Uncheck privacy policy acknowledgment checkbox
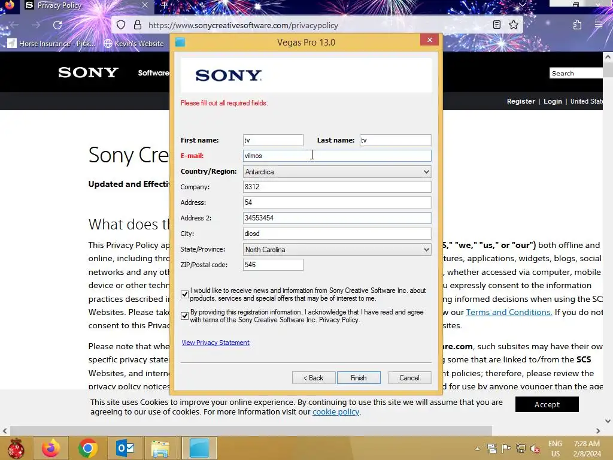The width and height of the screenshot is (613, 460). (184, 316)
